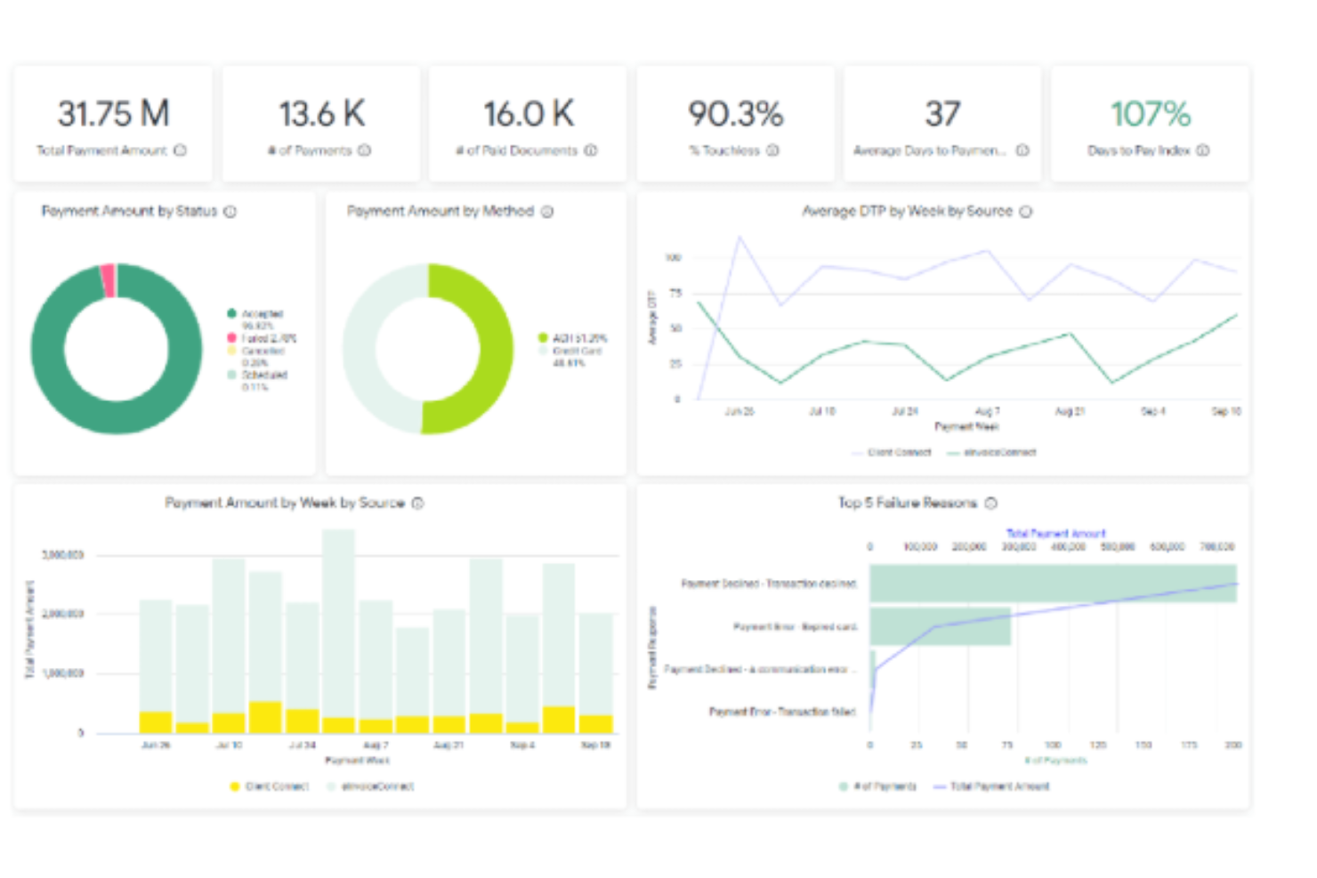This screenshot has width=1317, height=878.
Task: Click info icon for Payment Amount by Week chart
Action: pyautogui.click(x=418, y=503)
